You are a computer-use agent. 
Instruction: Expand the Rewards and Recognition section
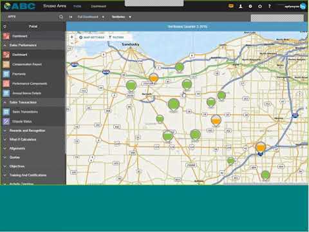pos(5,131)
